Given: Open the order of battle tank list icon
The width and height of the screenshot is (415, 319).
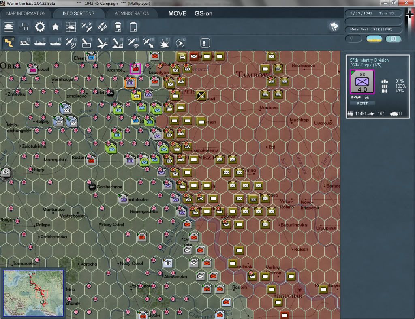Looking at the screenshot, I should tap(9, 27).
